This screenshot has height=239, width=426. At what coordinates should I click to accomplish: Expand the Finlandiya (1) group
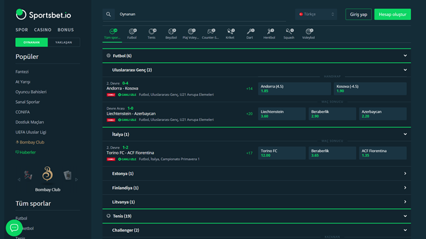pos(256,188)
